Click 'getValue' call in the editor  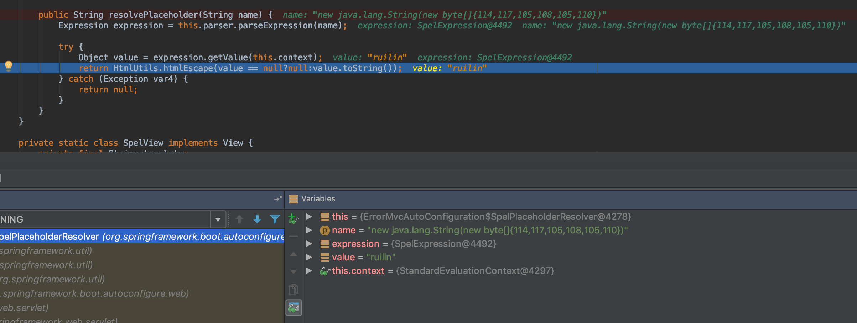tap(228, 58)
